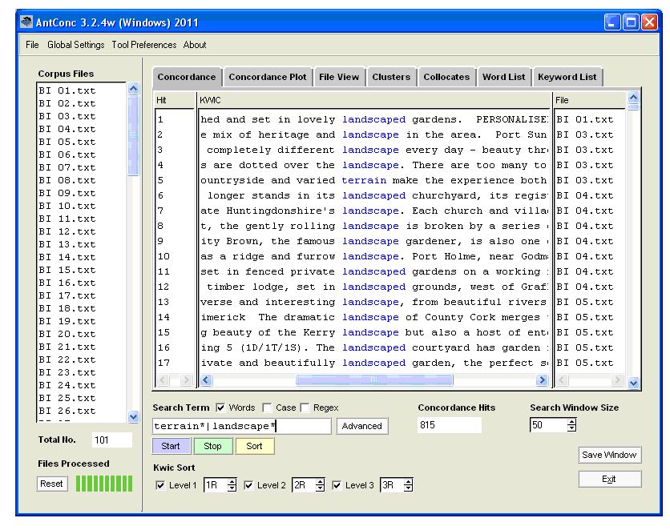This screenshot has width=670, height=530.
Task: Click the corpus files scroll down arrow
Action: click(x=133, y=416)
